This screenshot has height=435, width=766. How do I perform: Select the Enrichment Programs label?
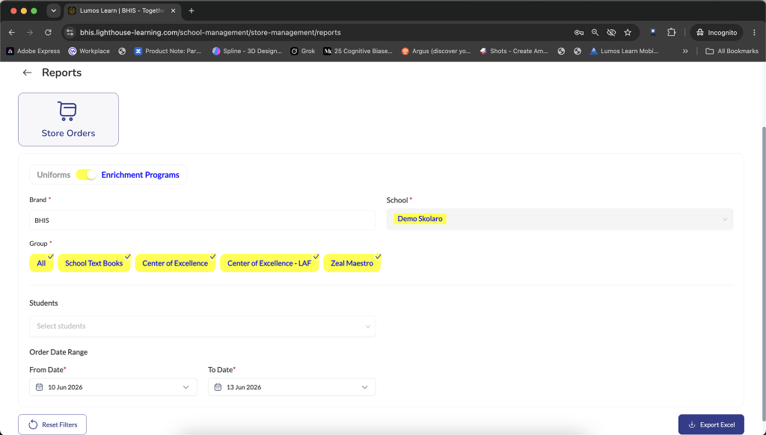(x=140, y=175)
